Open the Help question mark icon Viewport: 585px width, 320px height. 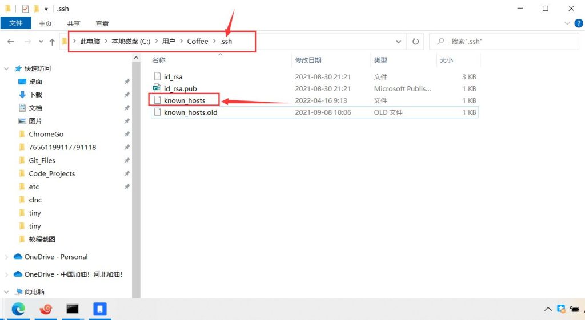[579, 23]
